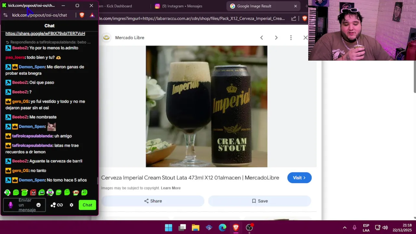Open site info icon in popout address bar
This screenshot has width=416, height=234.
point(6,15)
